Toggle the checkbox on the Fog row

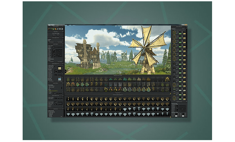[62, 41]
